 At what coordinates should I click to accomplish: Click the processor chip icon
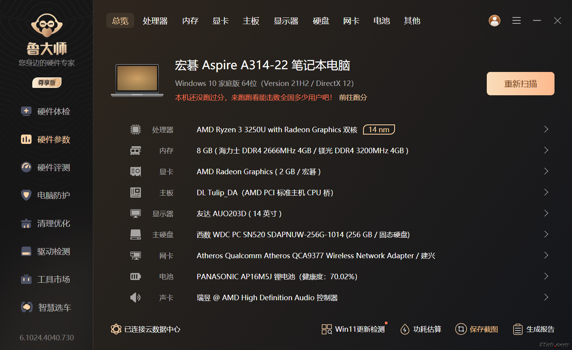(135, 129)
